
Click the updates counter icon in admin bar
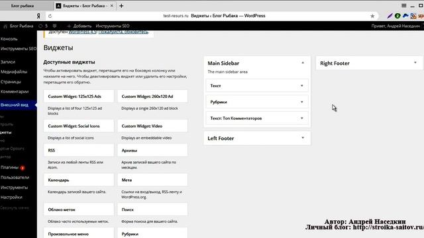43,26
